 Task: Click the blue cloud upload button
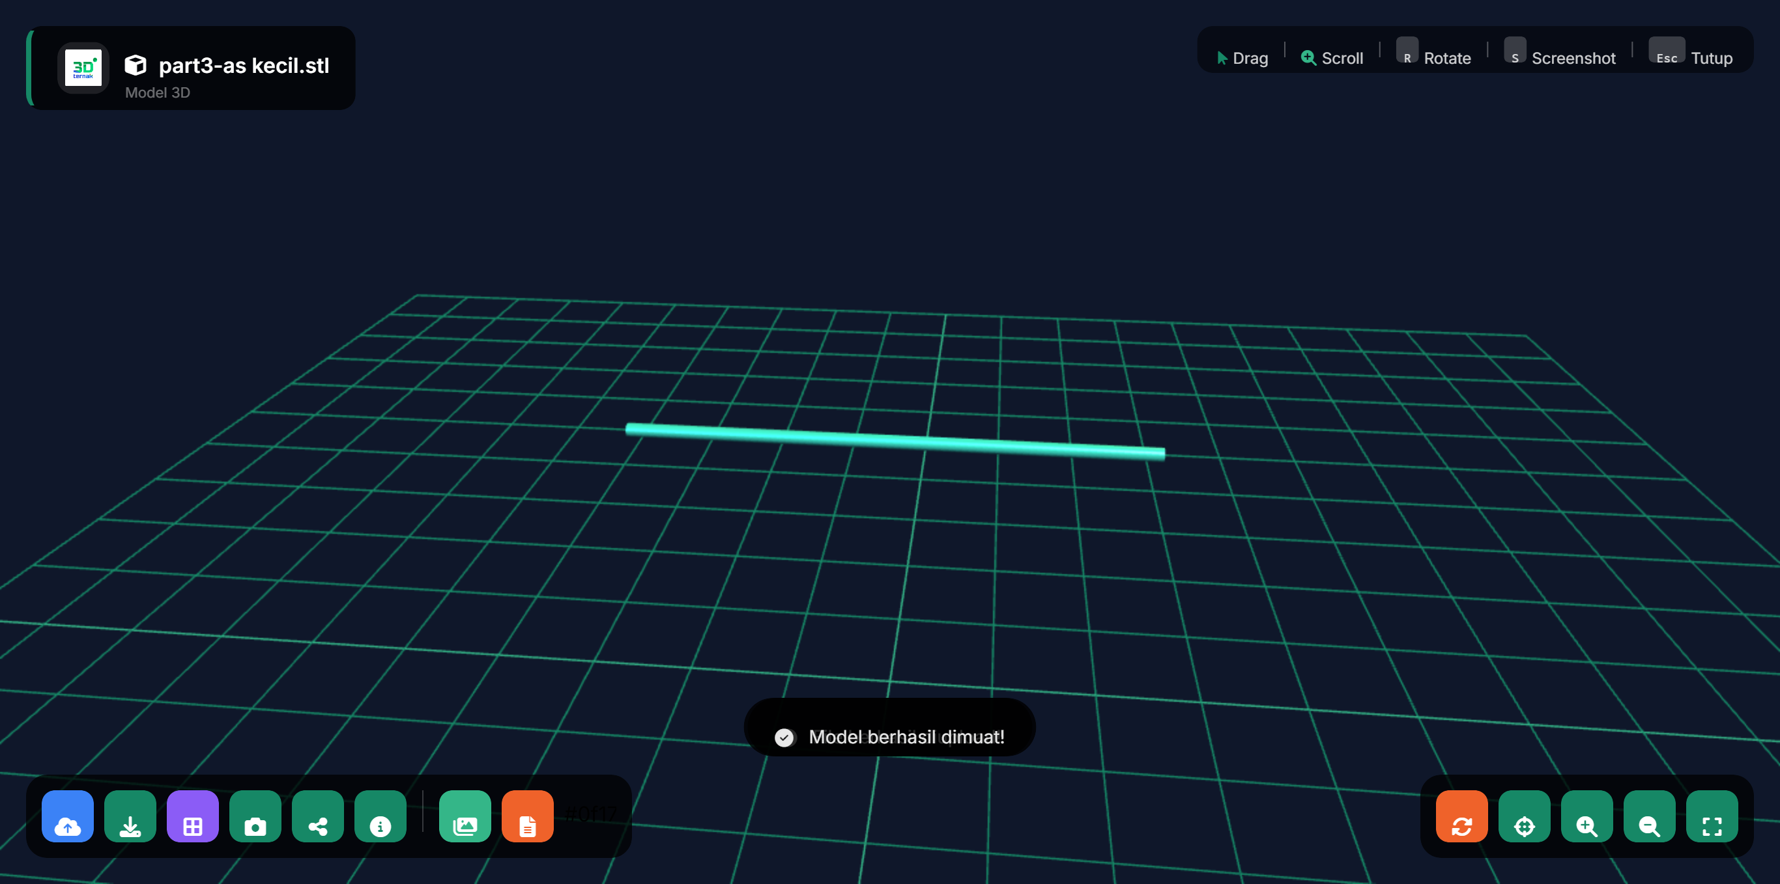pyautogui.click(x=68, y=816)
